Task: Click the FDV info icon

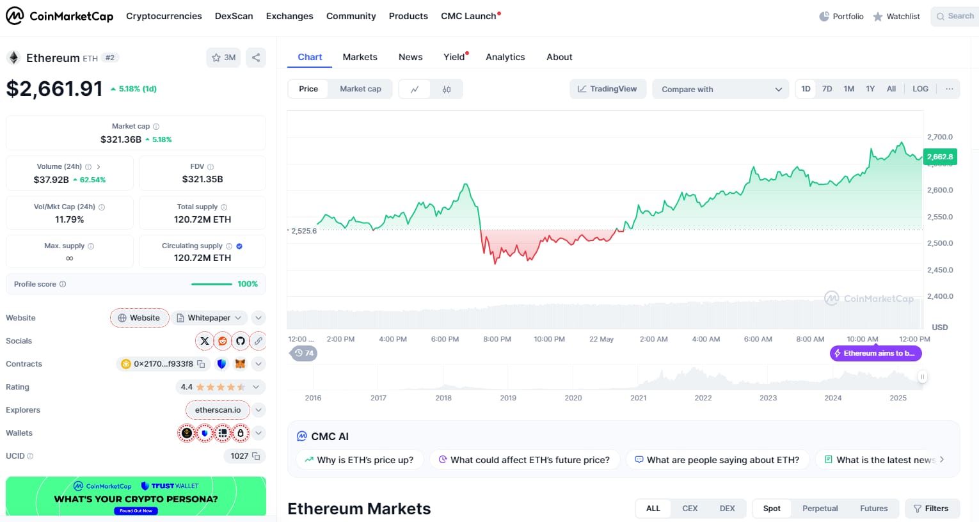Action: 211,167
